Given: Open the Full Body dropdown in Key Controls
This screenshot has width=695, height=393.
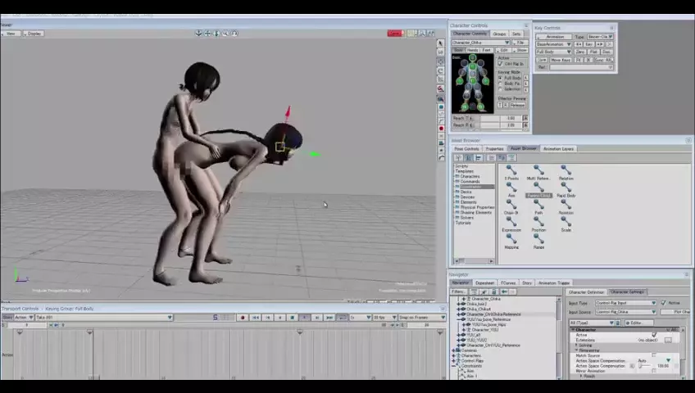Looking at the screenshot, I should click(553, 52).
